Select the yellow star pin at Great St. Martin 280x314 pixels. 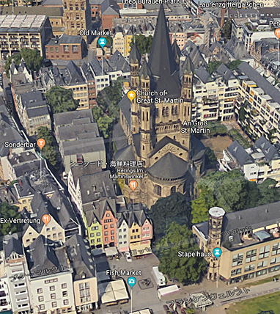[x=131, y=95]
